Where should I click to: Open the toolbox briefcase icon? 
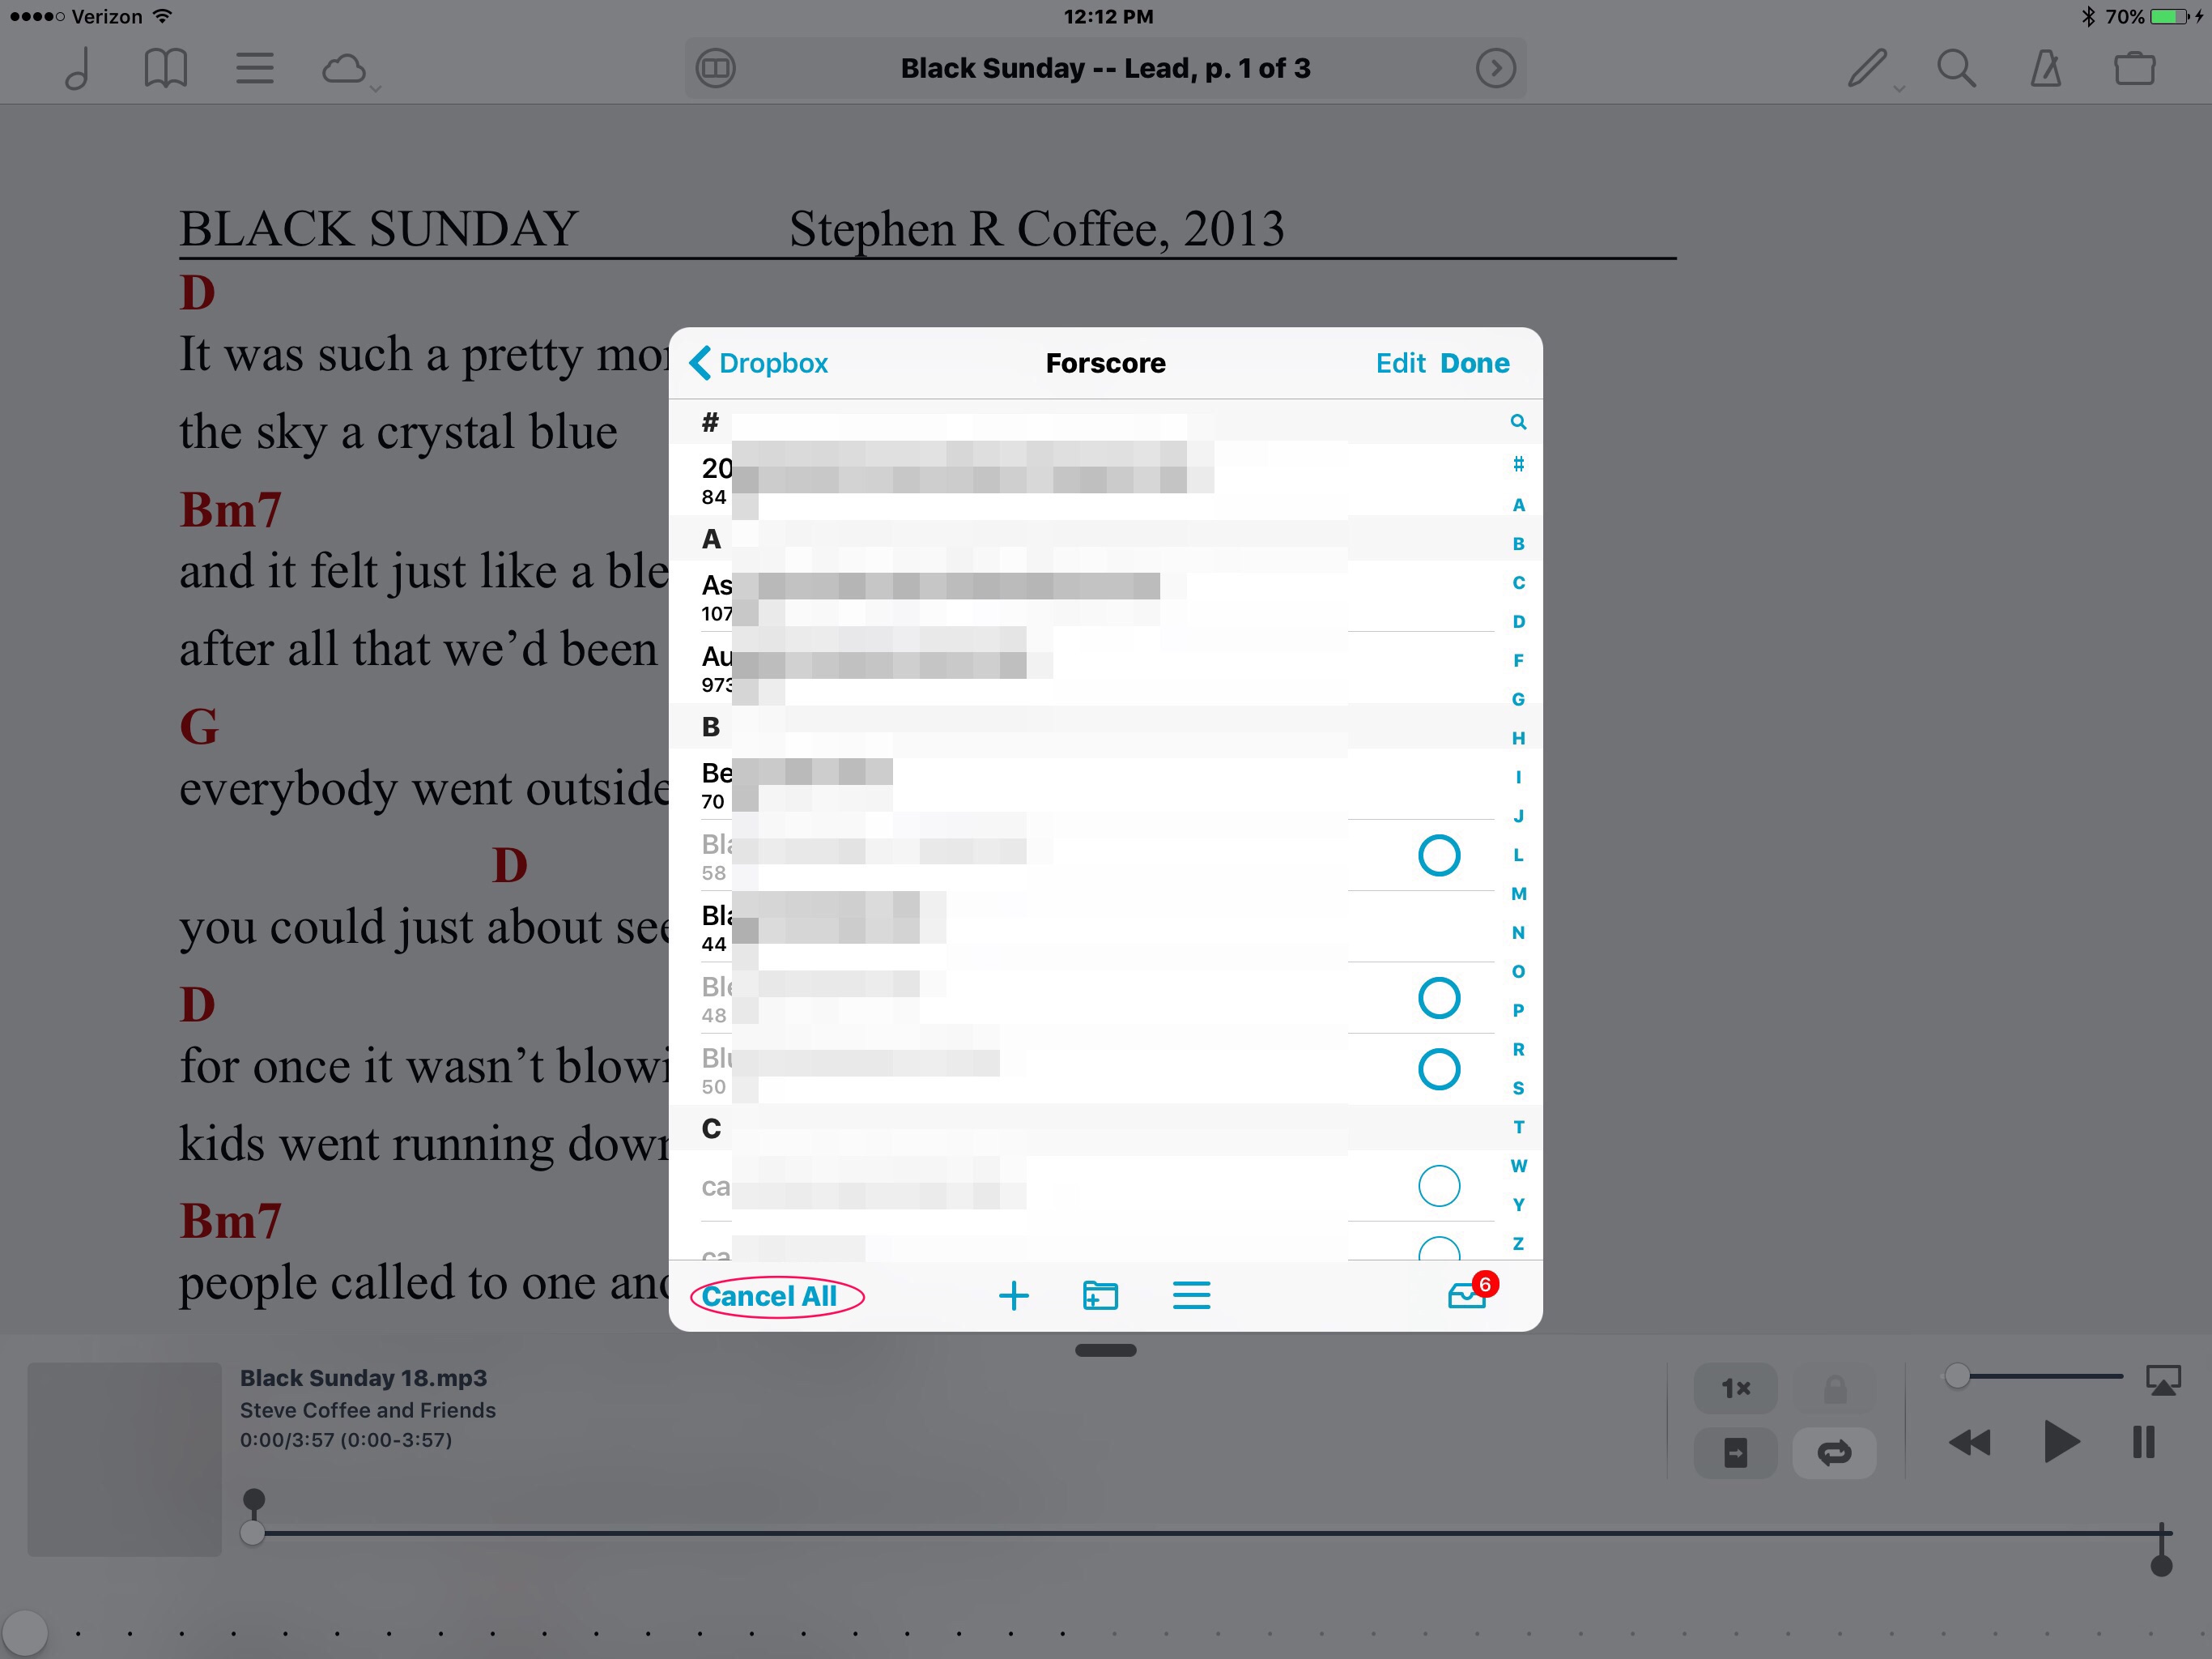tap(2134, 68)
